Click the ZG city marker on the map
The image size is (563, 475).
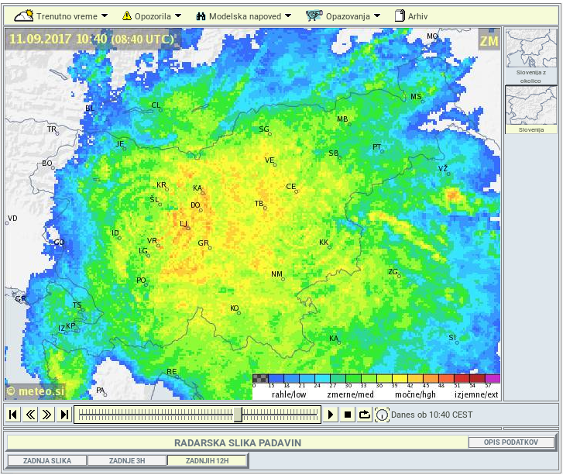pos(399,276)
